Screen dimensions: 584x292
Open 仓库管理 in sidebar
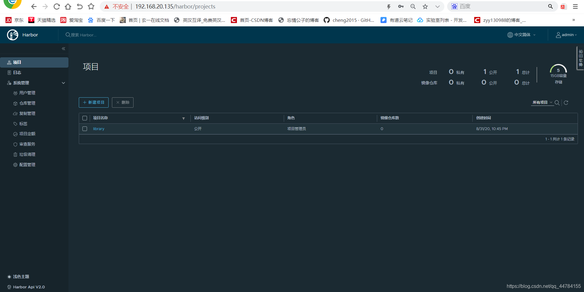[27, 103]
